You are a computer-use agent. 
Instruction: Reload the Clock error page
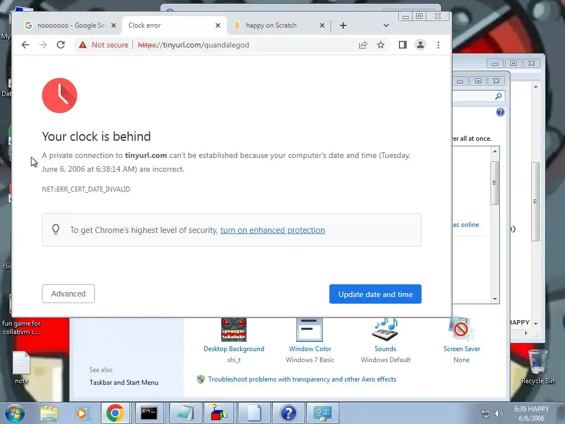click(61, 45)
